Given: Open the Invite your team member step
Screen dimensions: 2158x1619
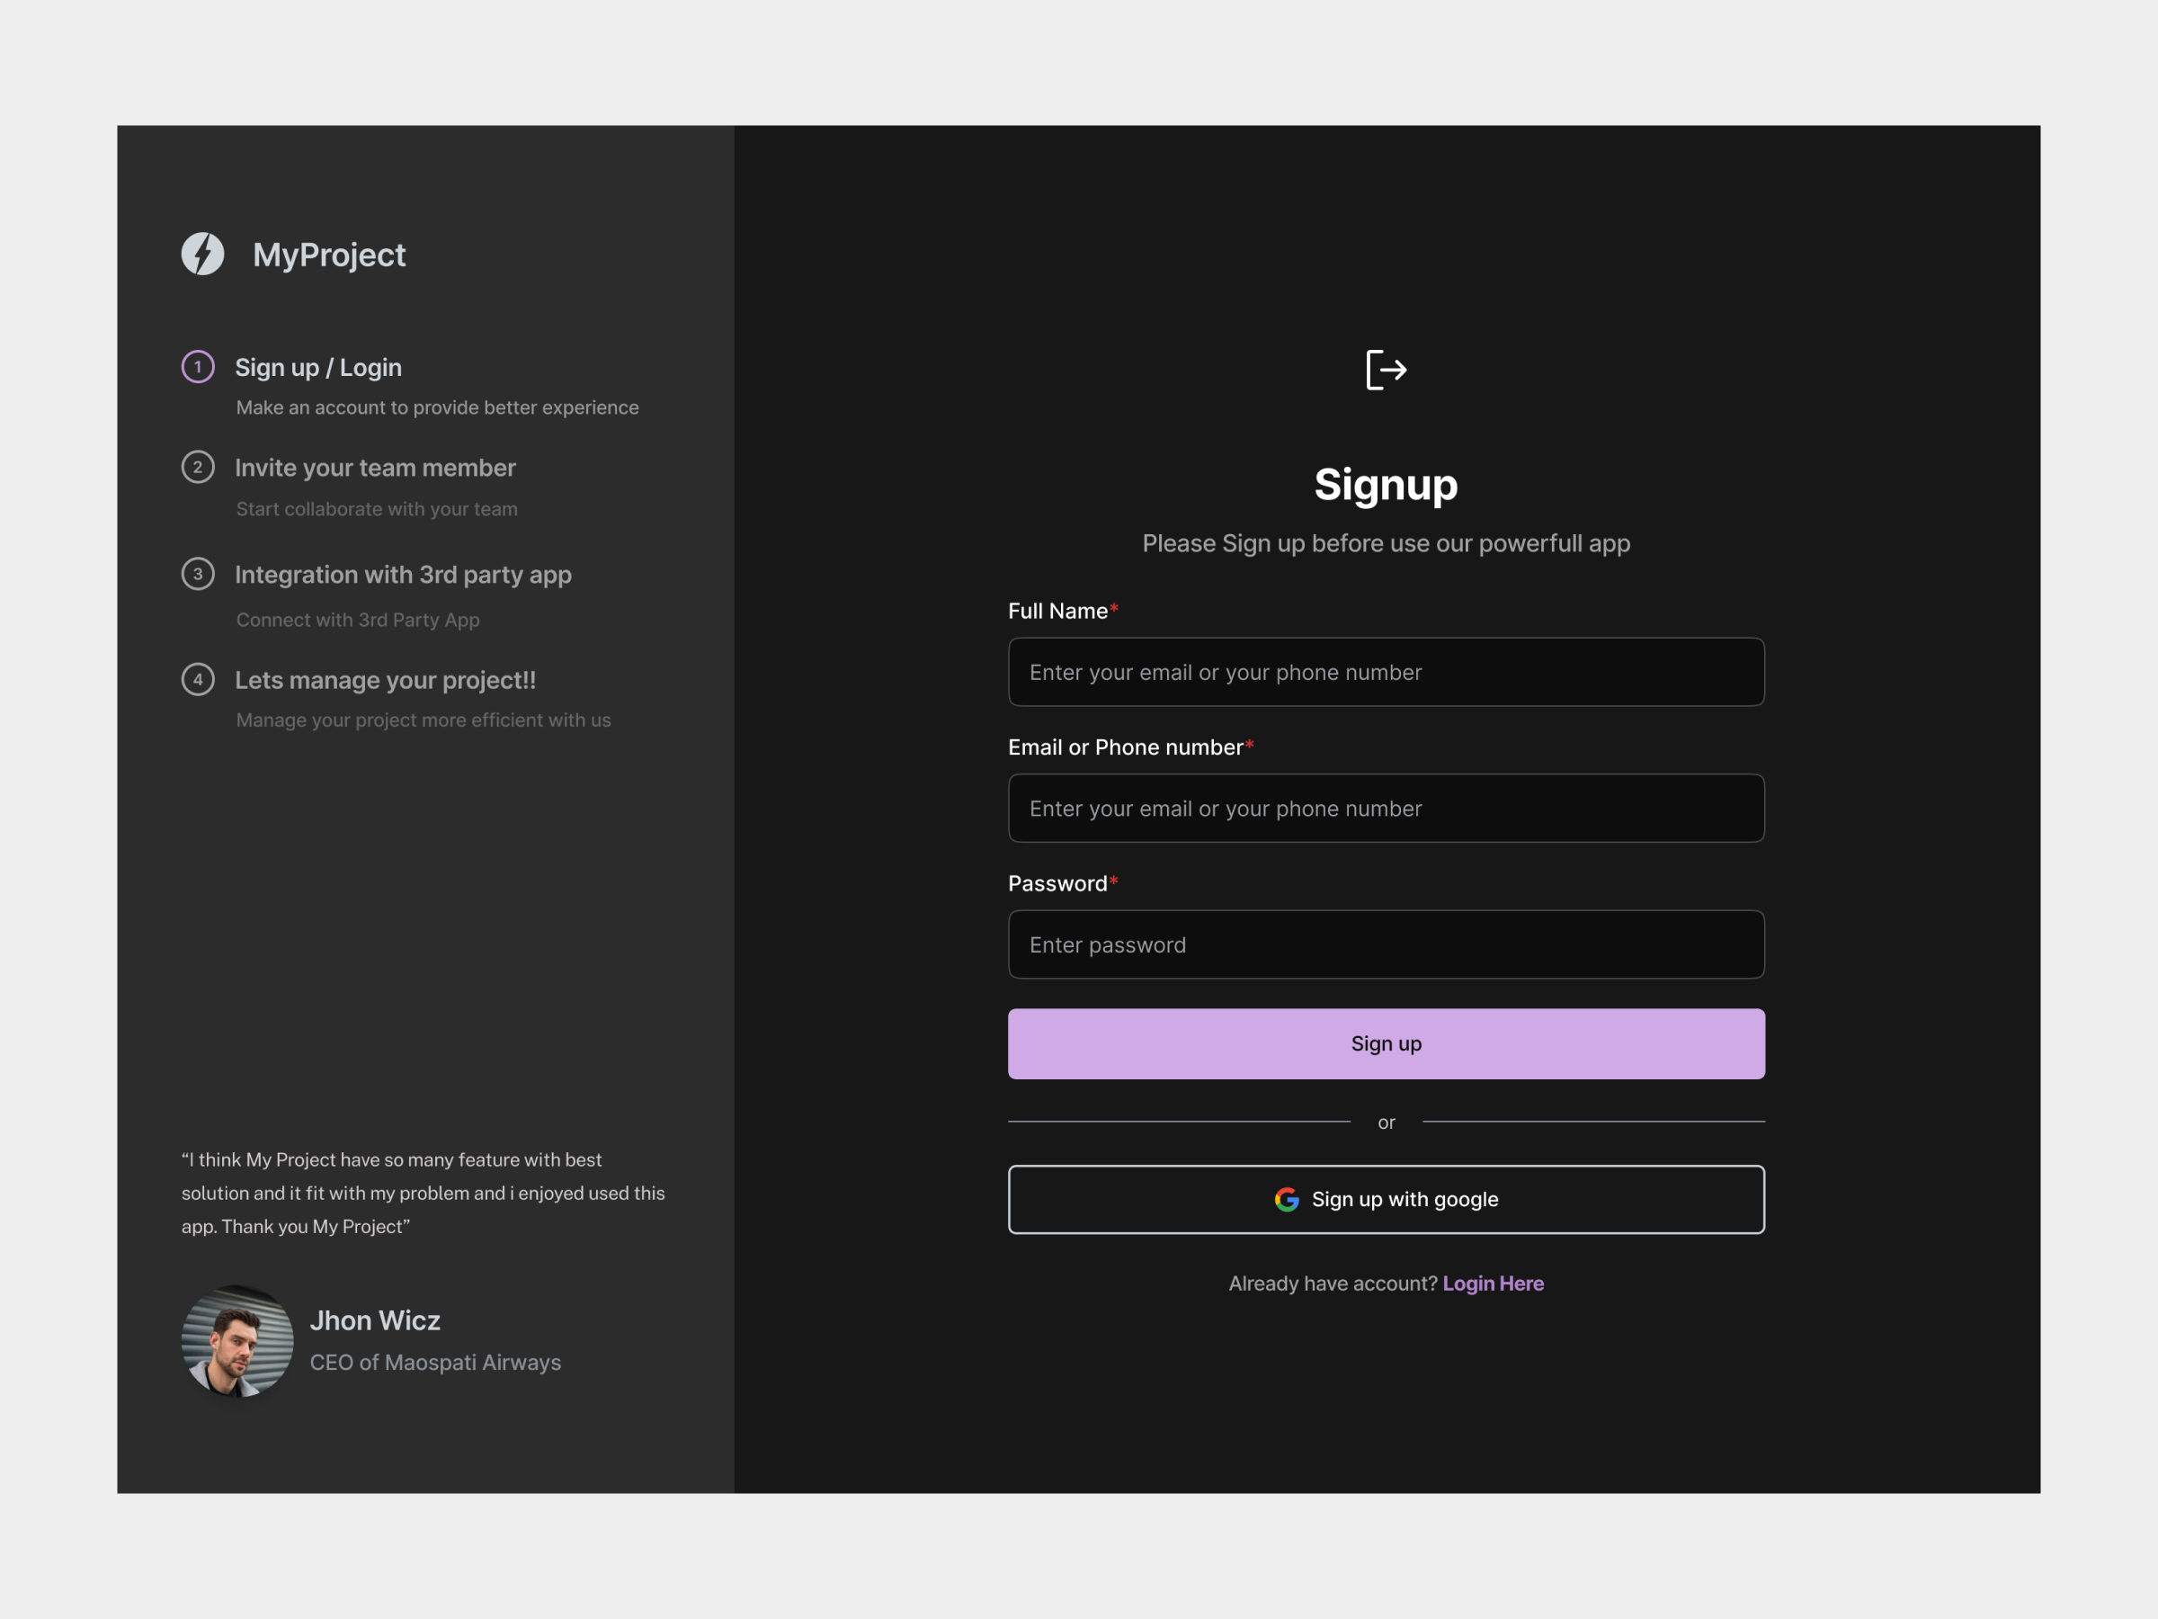Looking at the screenshot, I should pos(375,468).
